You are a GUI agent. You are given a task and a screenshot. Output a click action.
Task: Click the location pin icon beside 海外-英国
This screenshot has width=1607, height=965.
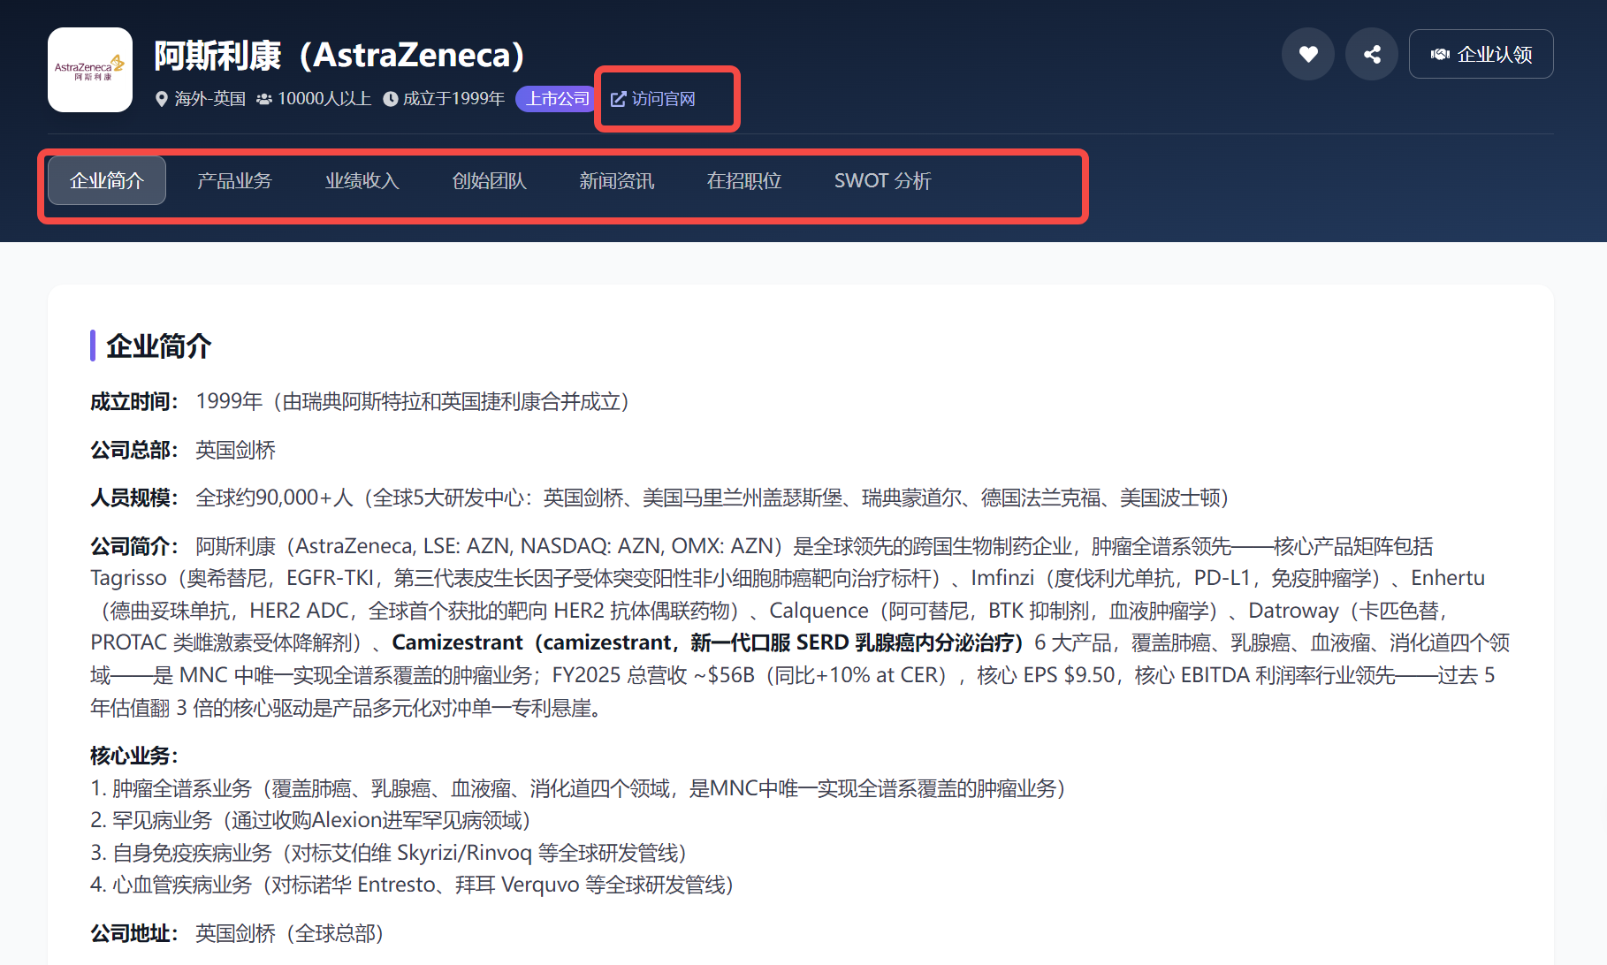click(161, 99)
